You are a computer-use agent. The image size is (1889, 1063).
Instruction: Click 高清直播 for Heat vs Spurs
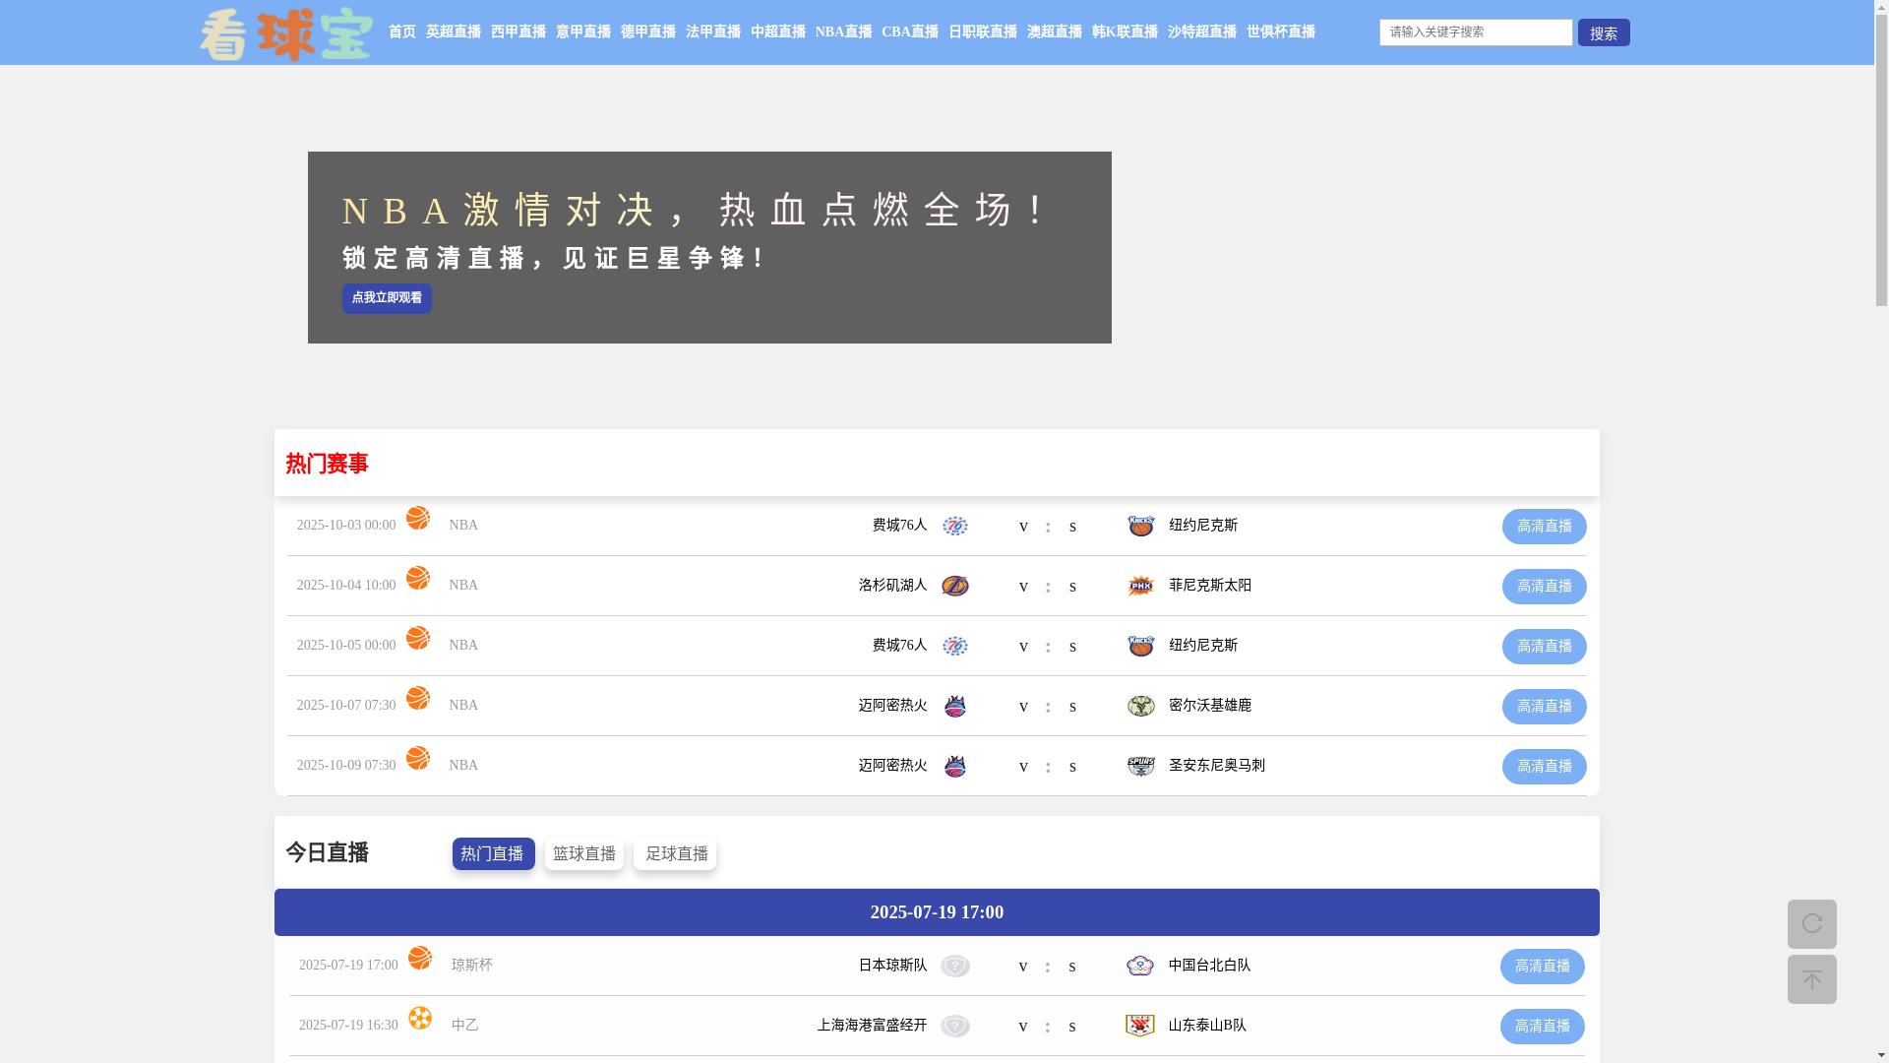1545,767
